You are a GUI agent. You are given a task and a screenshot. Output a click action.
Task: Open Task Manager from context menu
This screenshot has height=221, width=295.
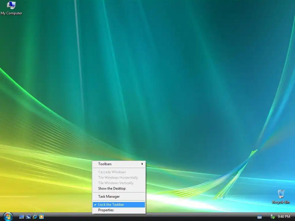coord(119,196)
